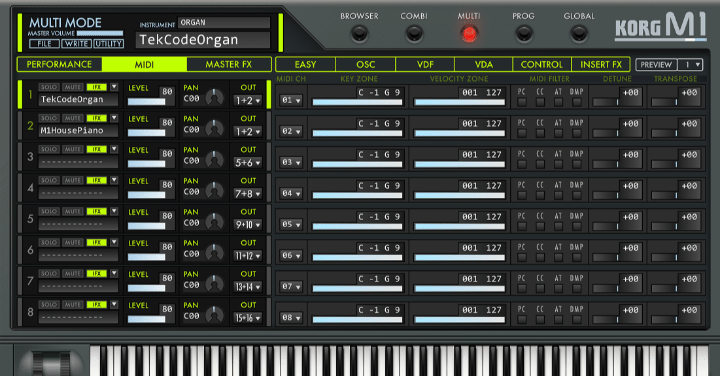This screenshot has height=376, width=720.
Task: Switch to BROWSER mode knob button
Action: click(359, 33)
